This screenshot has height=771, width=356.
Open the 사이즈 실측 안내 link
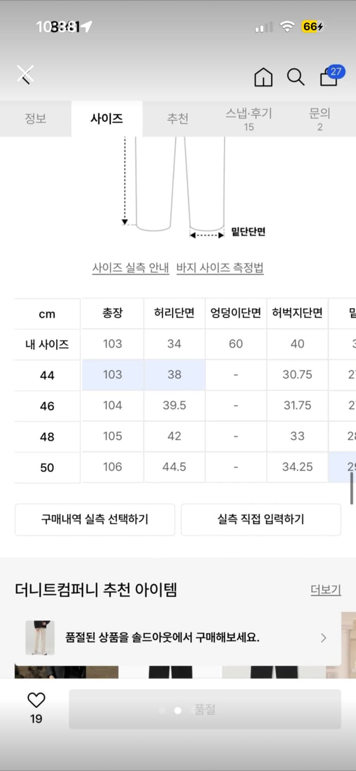pos(130,268)
